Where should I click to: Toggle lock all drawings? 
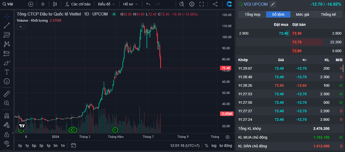coord(7,134)
